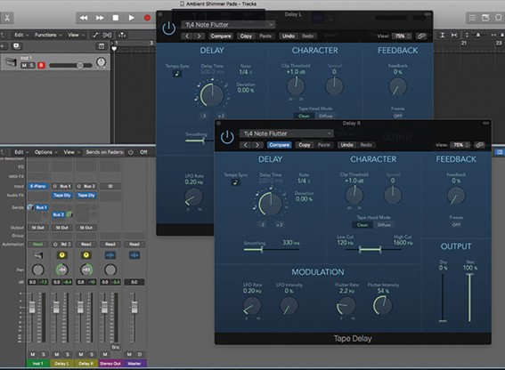505x370 pixels.
Task: Open the View menu in the Mixer
Action: (x=71, y=152)
